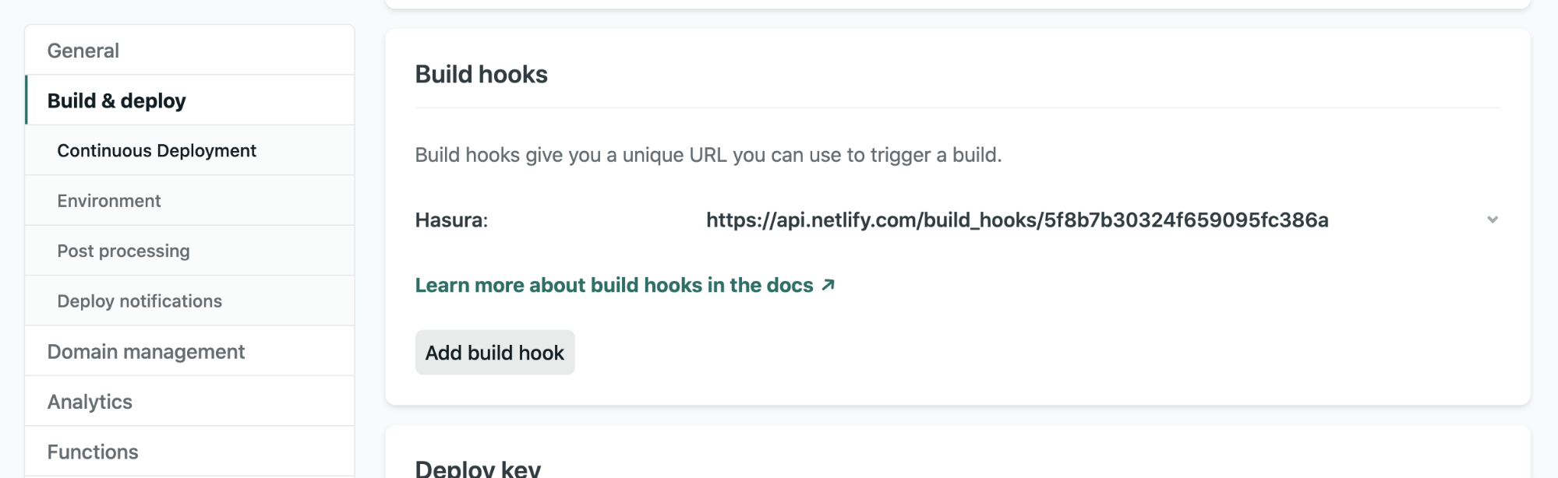Select Functions in the sidebar
Screen dimensions: 1558x478
tap(93, 452)
